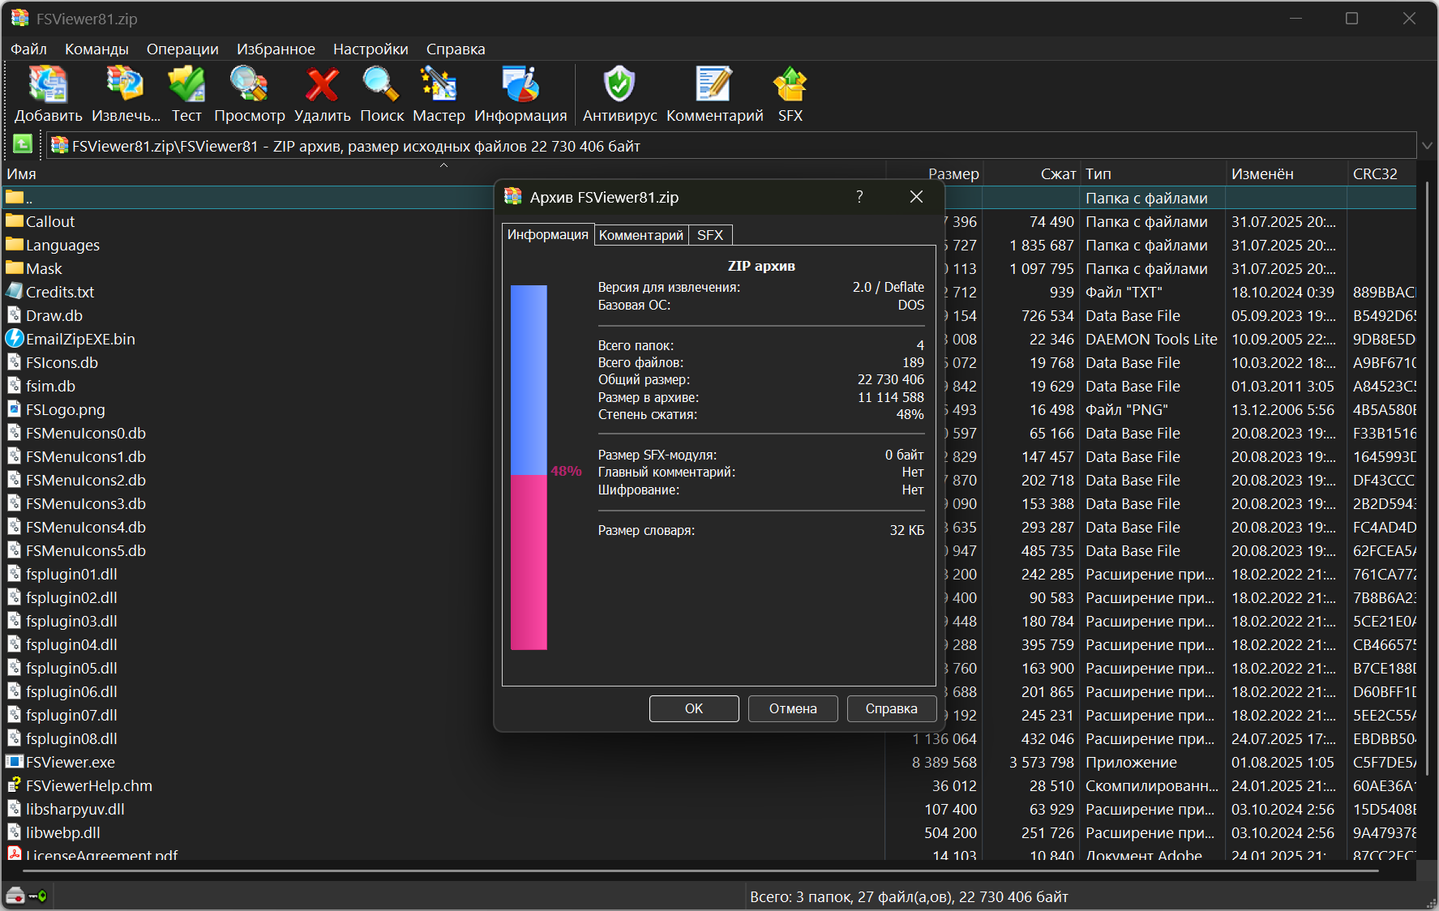Screen dimensions: 1439x911
Task: Click the status bar total size text
Action: coord(909,896)
